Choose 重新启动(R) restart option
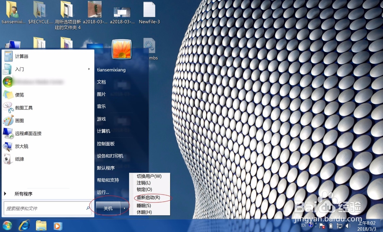This screenshot has height=232, width=383. click(149, 198)
